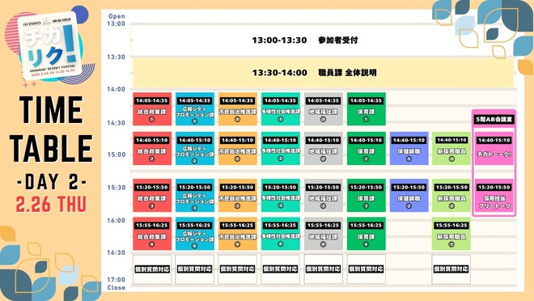The height and width of the screenshot is (301, 534).
Task: Select the 14:40-15:10 保健師職 ① card
Action: (409, 148)
